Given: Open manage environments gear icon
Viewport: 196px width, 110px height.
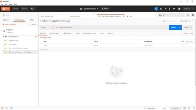Looking at the screenshot, I should 193,15.
